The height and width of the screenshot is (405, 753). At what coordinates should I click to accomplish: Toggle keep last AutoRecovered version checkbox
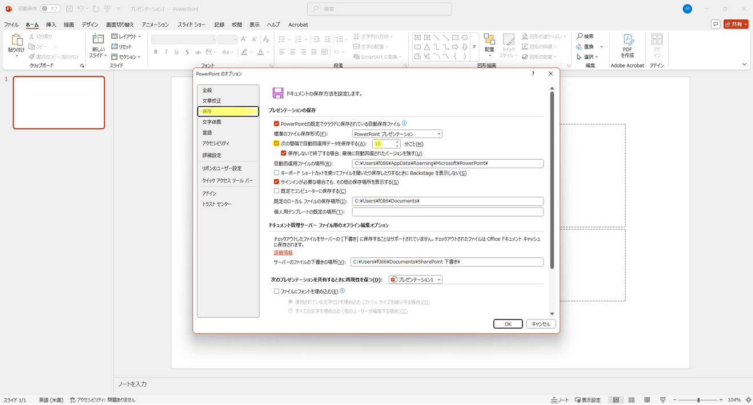coord(283,153)
